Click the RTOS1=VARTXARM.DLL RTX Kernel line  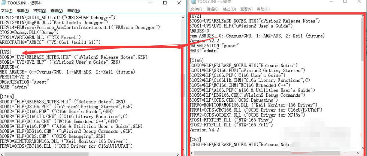pos(40,37)
